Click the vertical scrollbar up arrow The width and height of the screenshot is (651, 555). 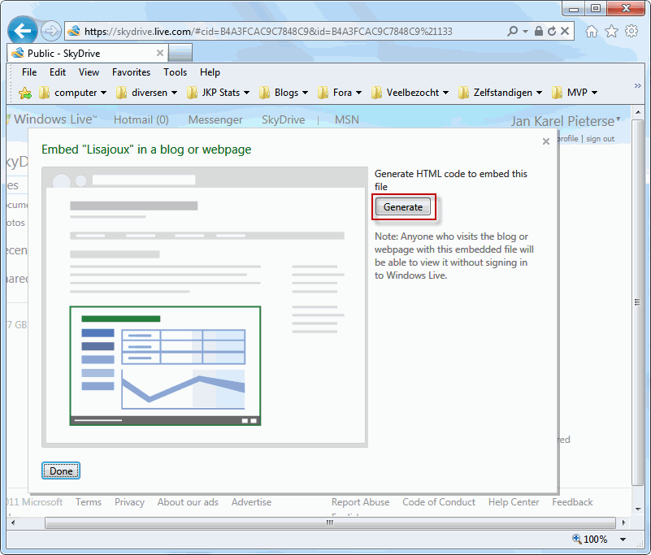tap(638, 112)
